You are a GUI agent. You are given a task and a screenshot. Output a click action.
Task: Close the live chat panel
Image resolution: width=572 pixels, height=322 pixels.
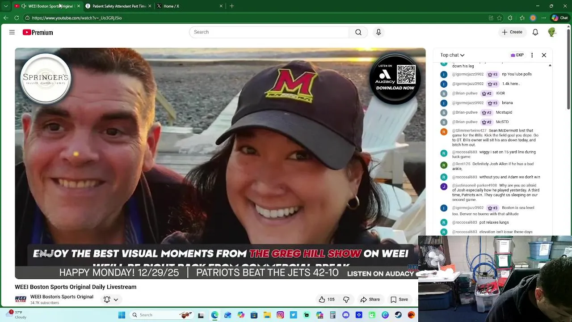tap(544, 55)
